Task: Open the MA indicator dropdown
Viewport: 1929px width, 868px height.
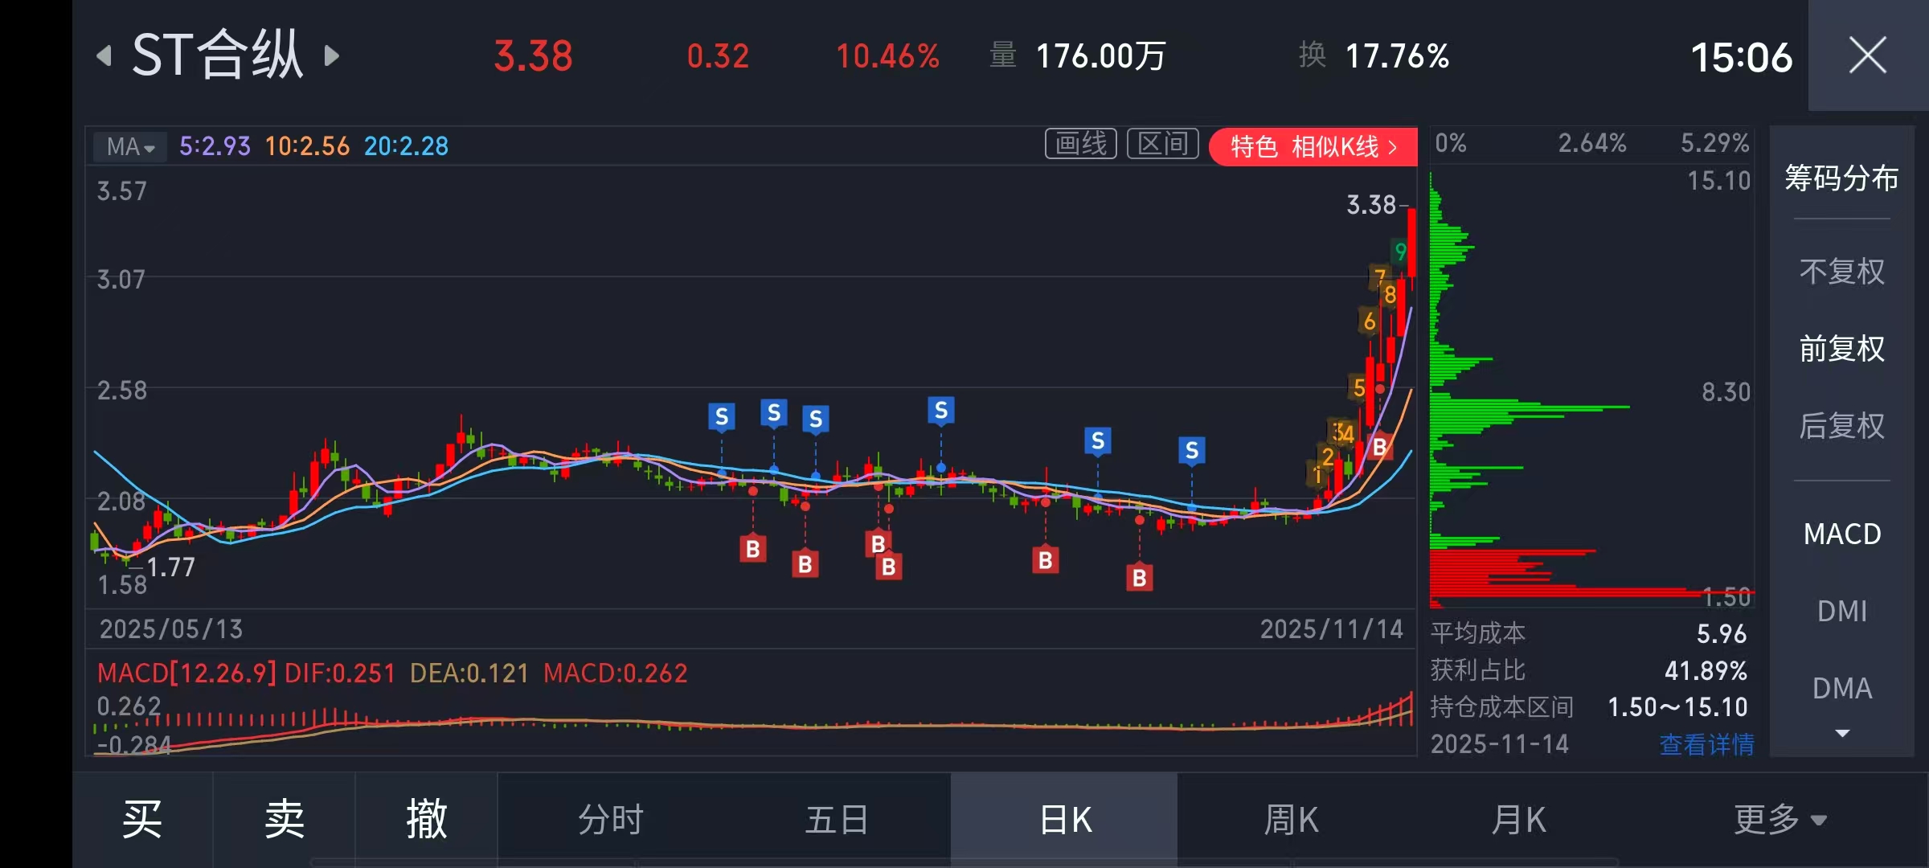Action: click(x=130, y=146)
